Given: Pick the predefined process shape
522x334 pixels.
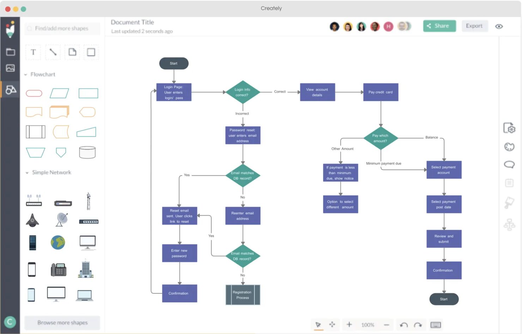Looking at the screenshot, I should [x=36, y=132].
